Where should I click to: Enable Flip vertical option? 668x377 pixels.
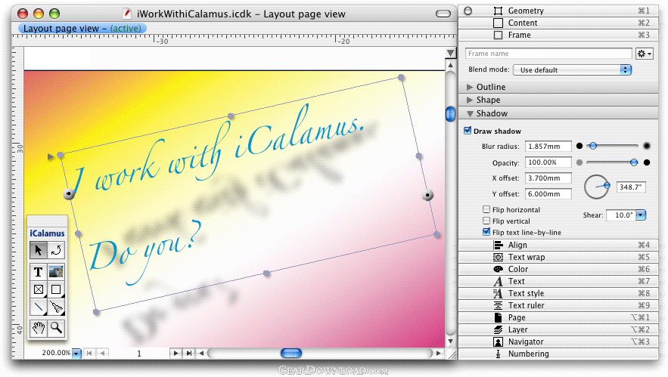486,221
